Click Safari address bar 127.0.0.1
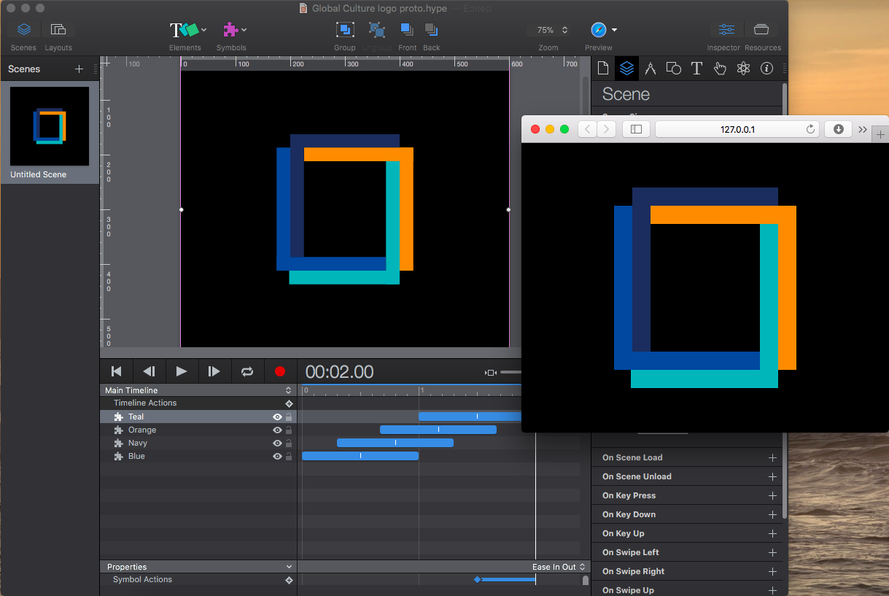 tap(737, 129)
